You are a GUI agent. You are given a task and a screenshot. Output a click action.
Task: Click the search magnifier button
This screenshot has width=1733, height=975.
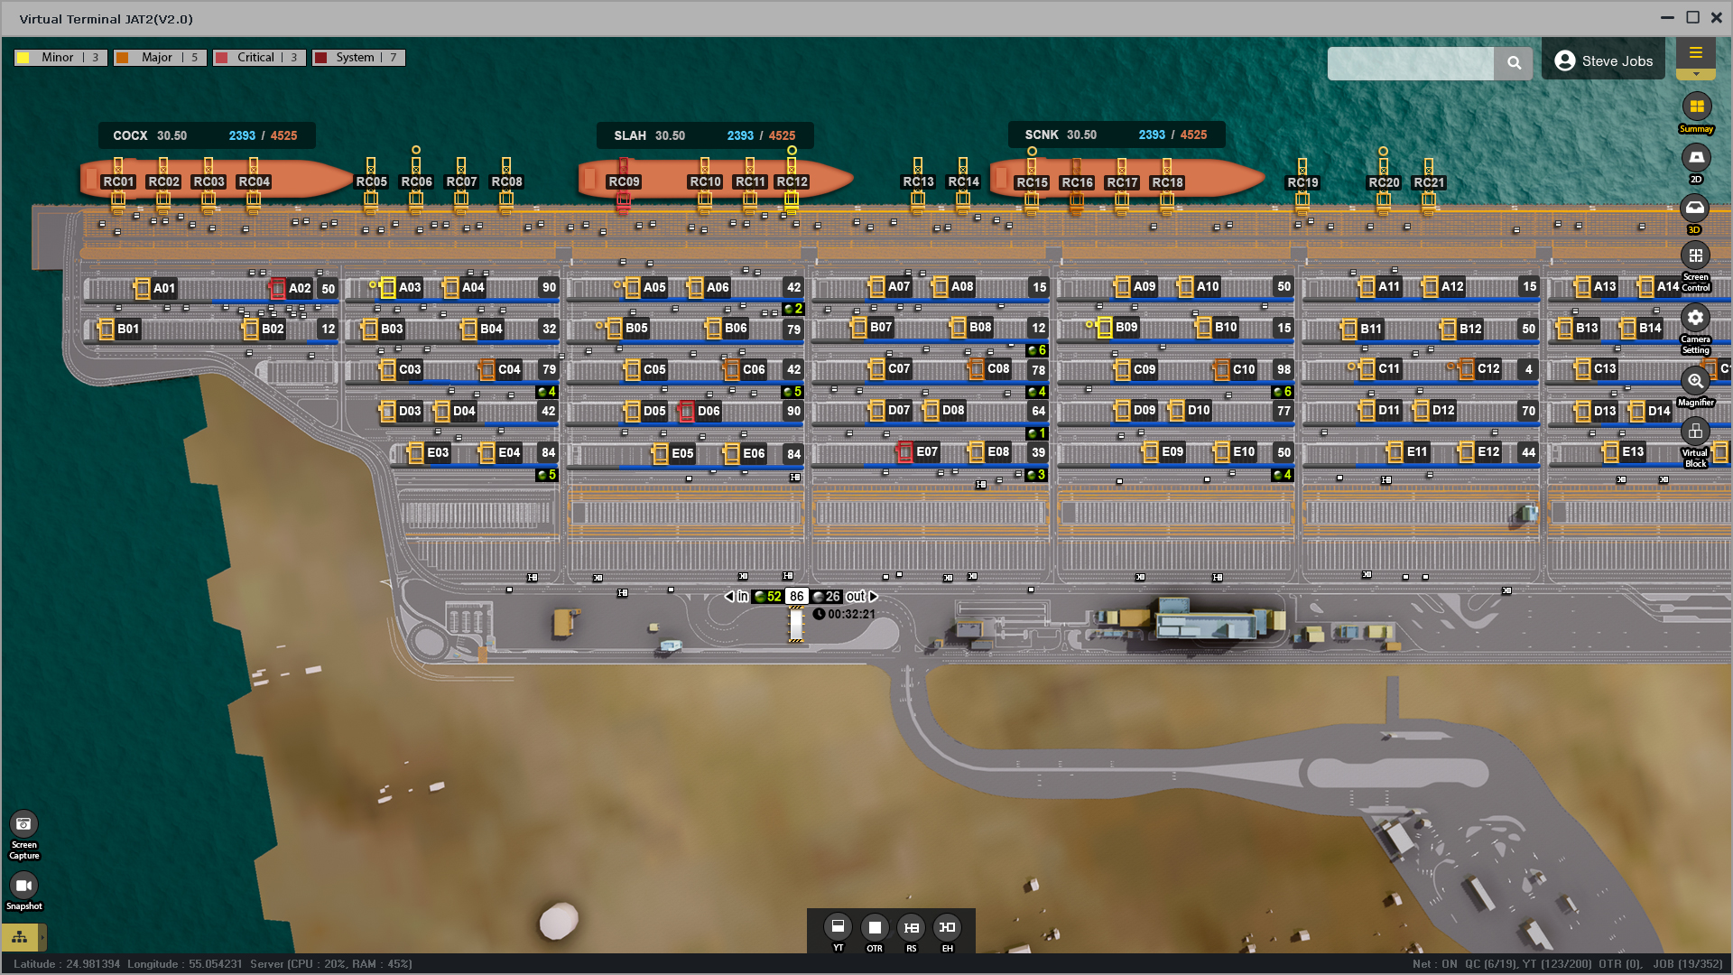(x=1514, y=63)
